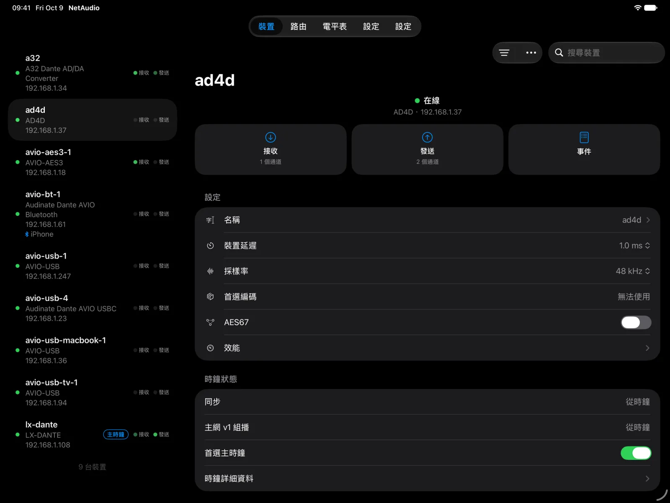670x503 pixels.
Task: Click the Wi-Fi status icon
Action: [638, 8]
